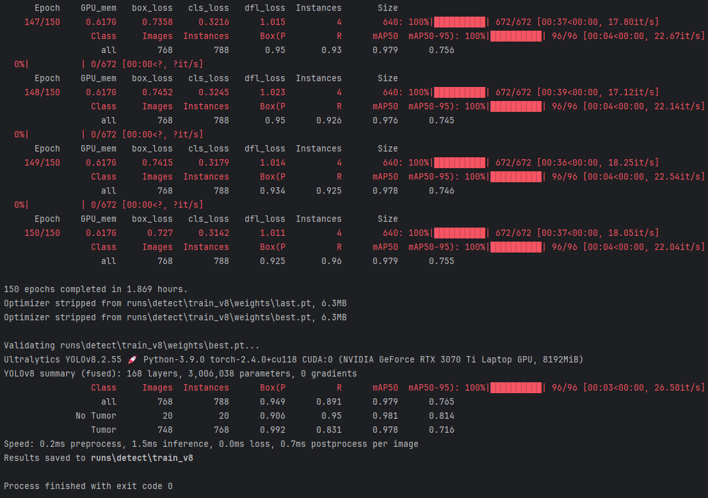The height and width of the screenshot is (498, 708).
Task: Click the 'Speed: 0.2ms preprocess' line
Action: pyautogui.click(x=211, y=444)
